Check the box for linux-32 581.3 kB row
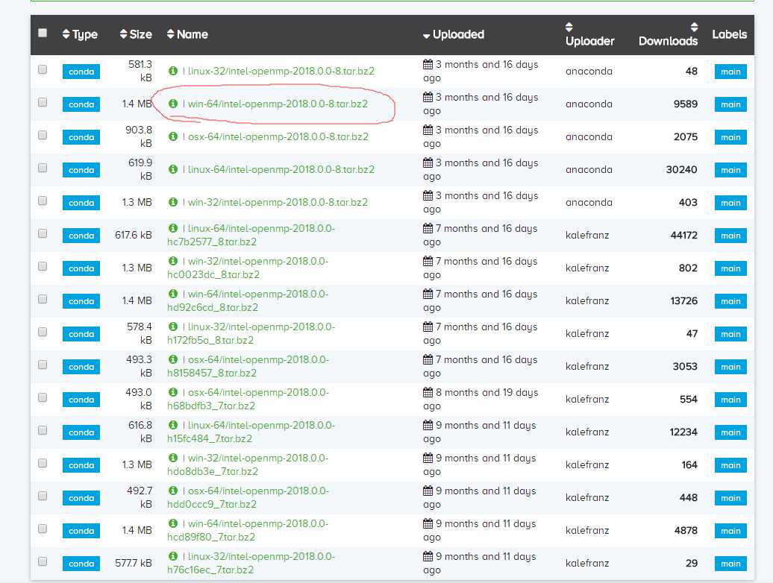Image resolution: width=773 pixels, height=583 pixels. pos(43,69)
